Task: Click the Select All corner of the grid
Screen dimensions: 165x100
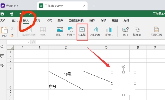Action: click(10, 48)
